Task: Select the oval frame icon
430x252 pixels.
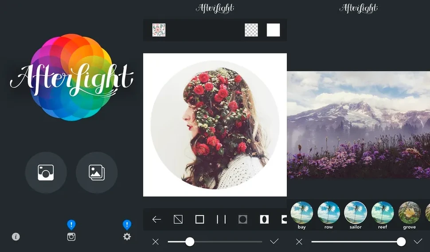Action: (264, 219)
